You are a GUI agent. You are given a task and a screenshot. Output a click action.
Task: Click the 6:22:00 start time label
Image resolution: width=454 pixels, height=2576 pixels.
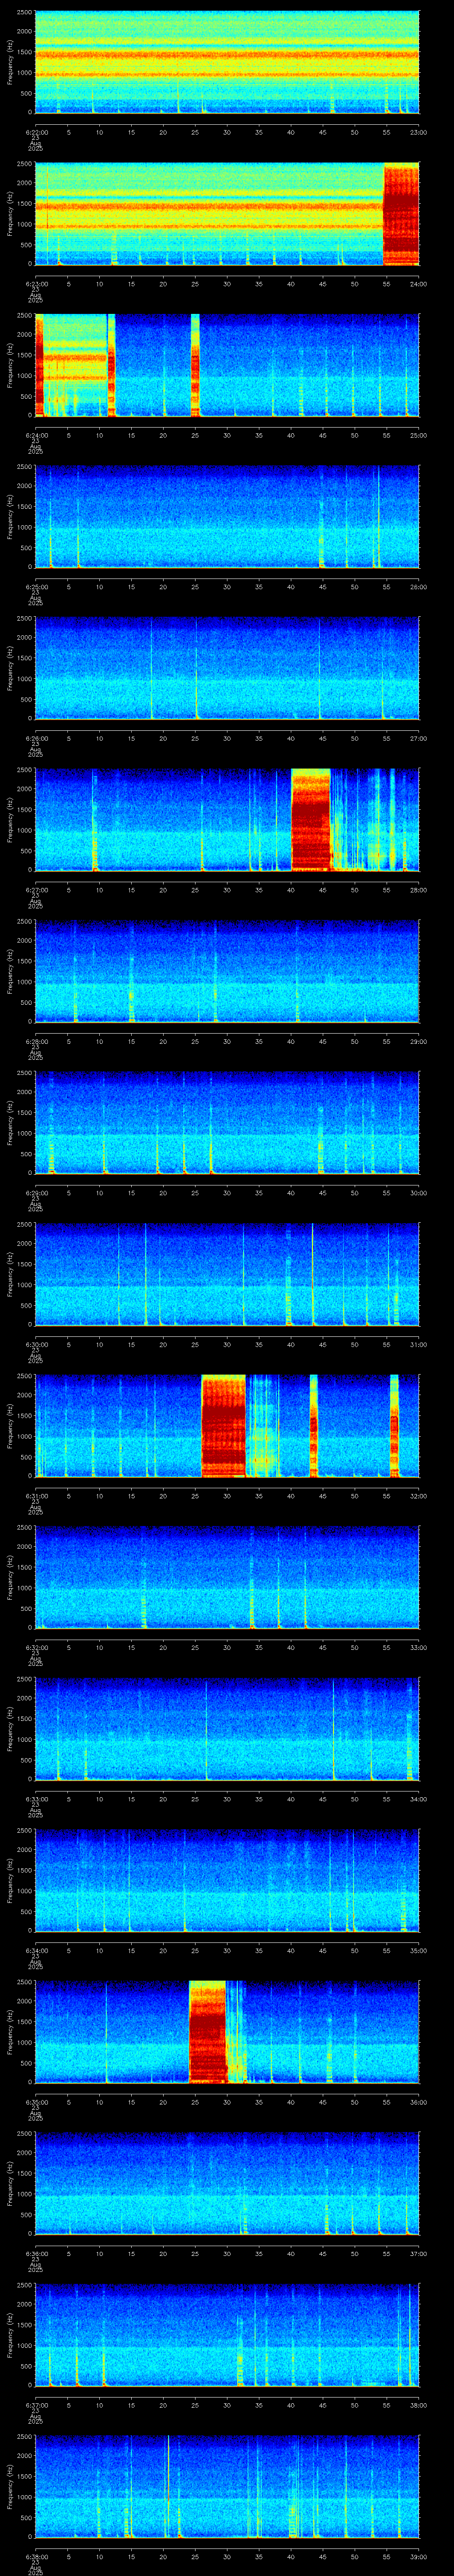coord(36,132)
